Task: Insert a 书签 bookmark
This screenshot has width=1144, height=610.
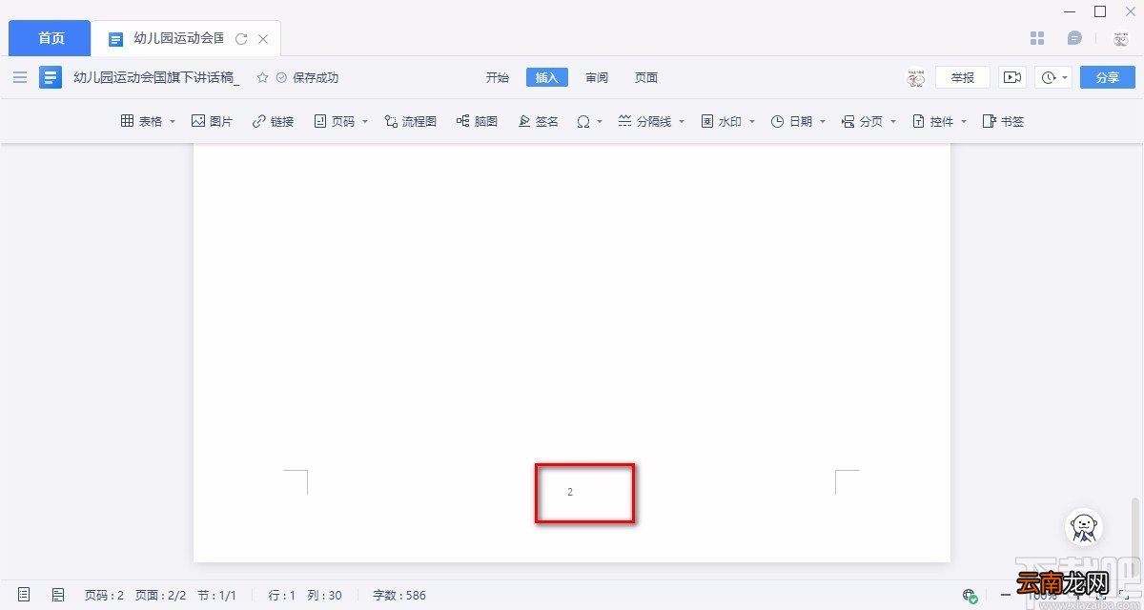Action: 1003,121
